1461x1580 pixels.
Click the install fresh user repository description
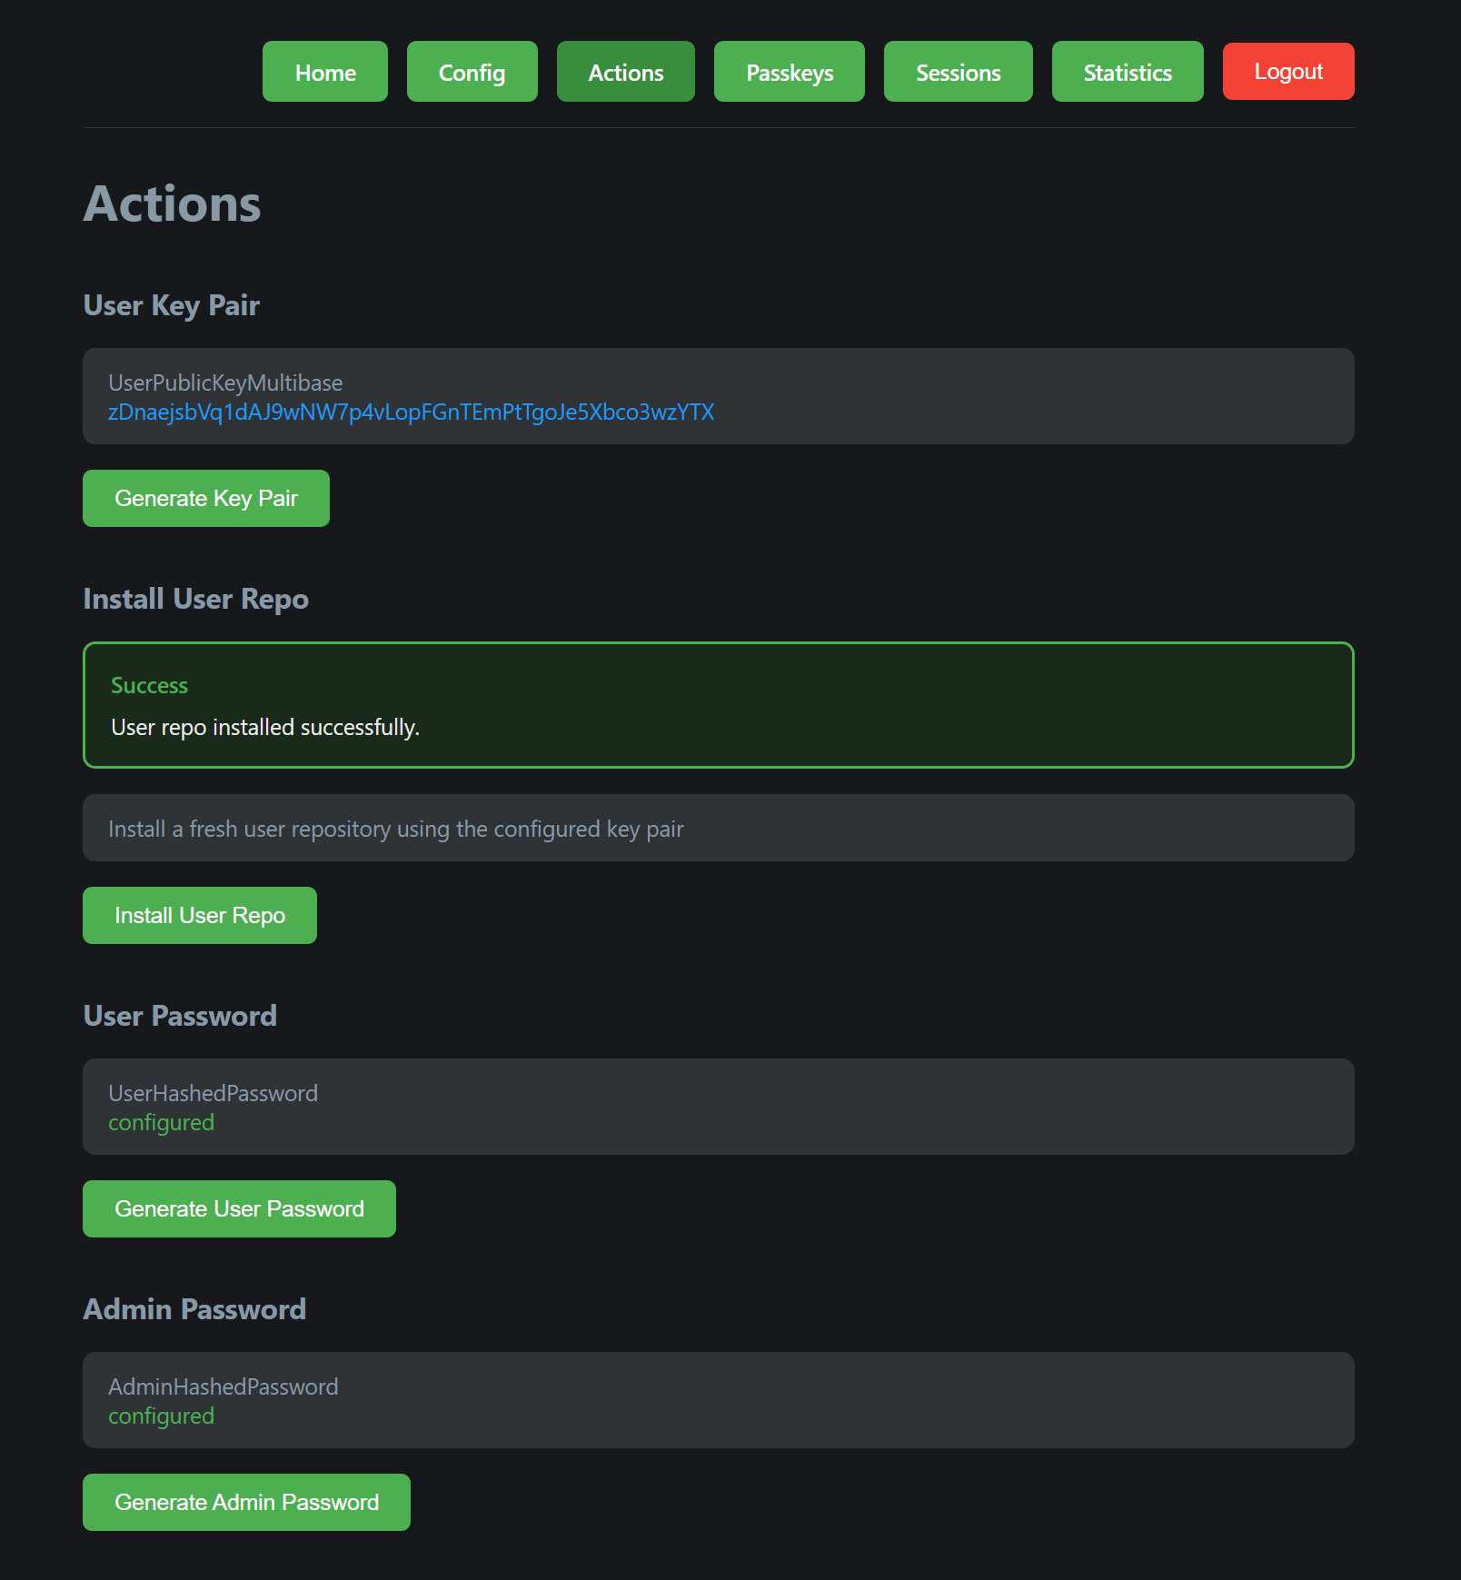click(x=395, y=829)
